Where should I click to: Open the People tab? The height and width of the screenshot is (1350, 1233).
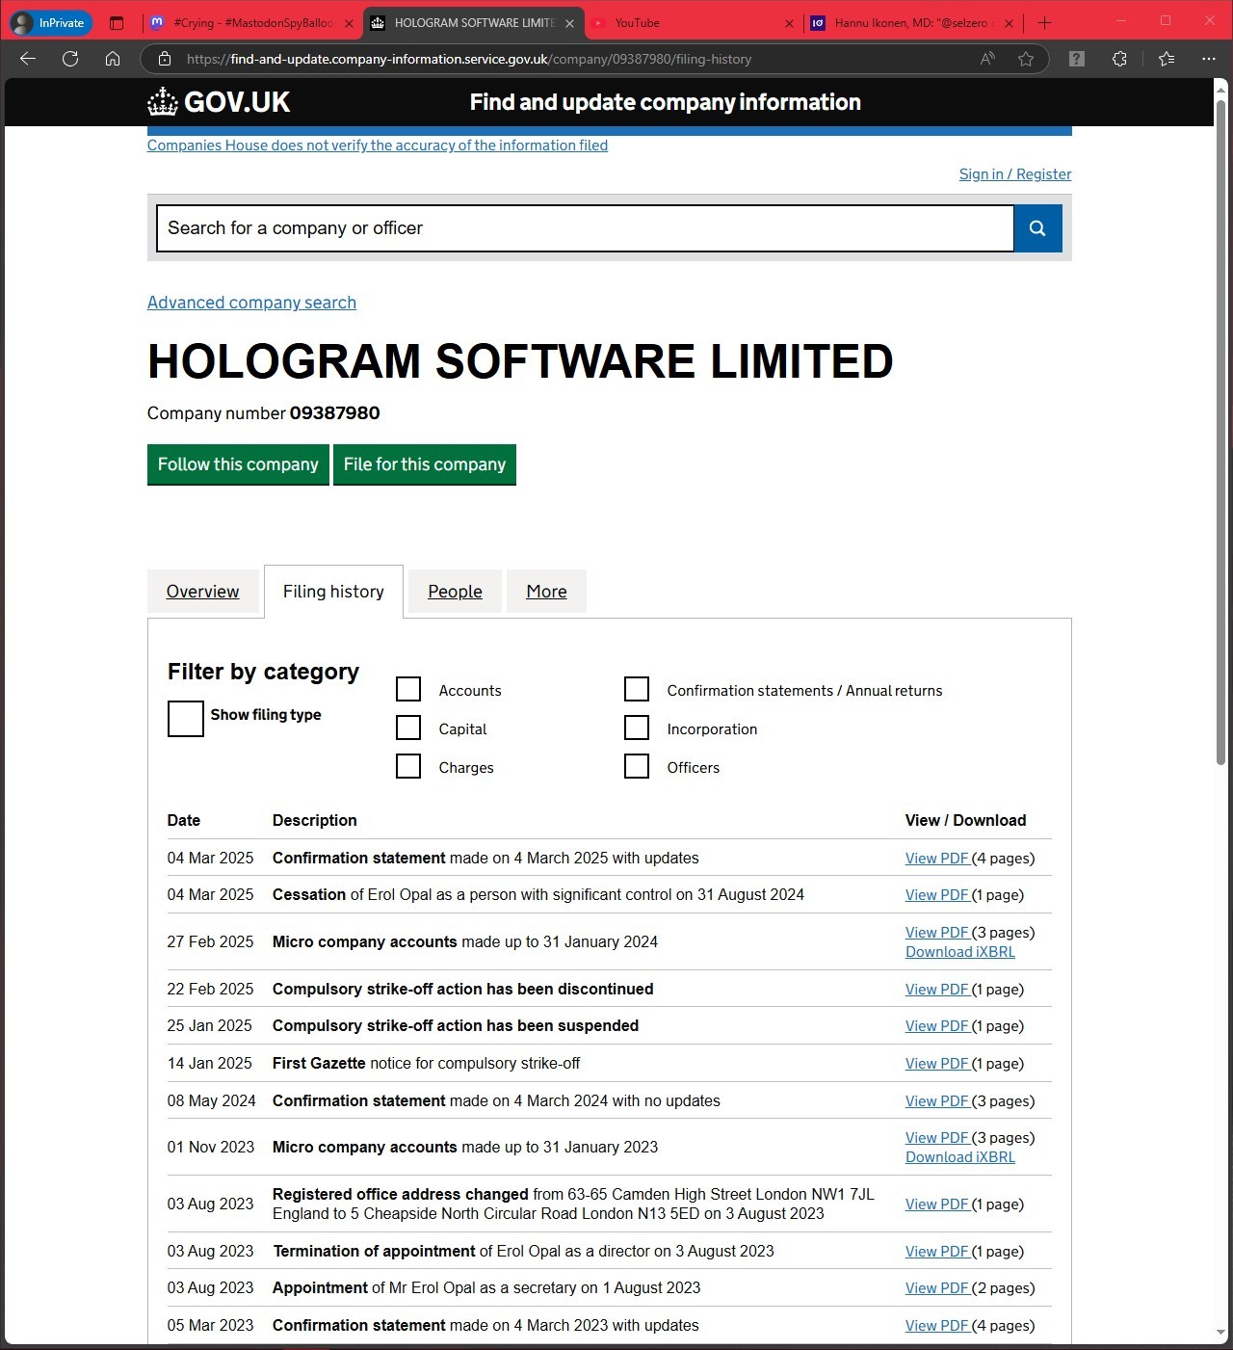(455, 592)
